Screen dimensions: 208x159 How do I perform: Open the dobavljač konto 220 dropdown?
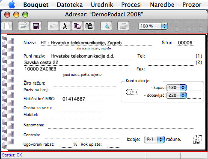coord(176,95)
